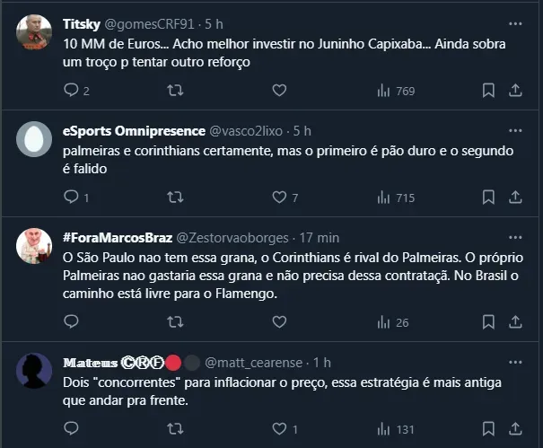The width and height of the screenshot is (543, 448).
Task: Open the 17 min timestamp link
Action: pyautogui.click(x=320, y=238)
